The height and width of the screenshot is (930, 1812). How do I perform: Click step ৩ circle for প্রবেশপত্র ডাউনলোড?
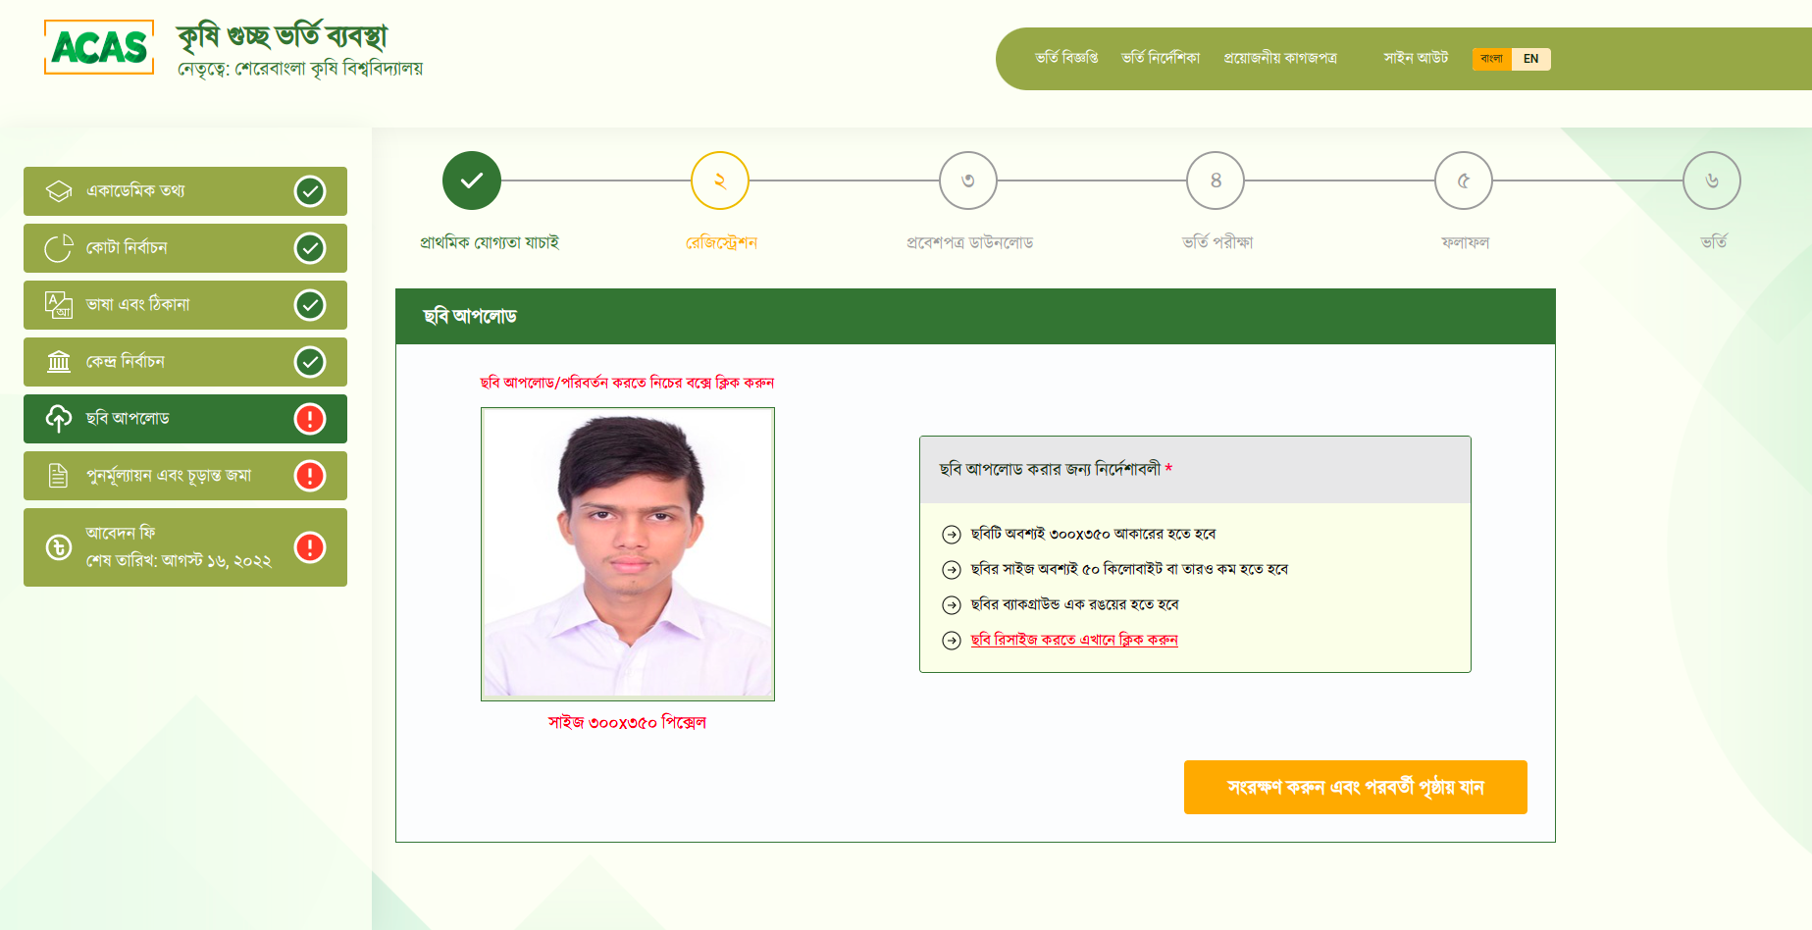pos(968,181)
